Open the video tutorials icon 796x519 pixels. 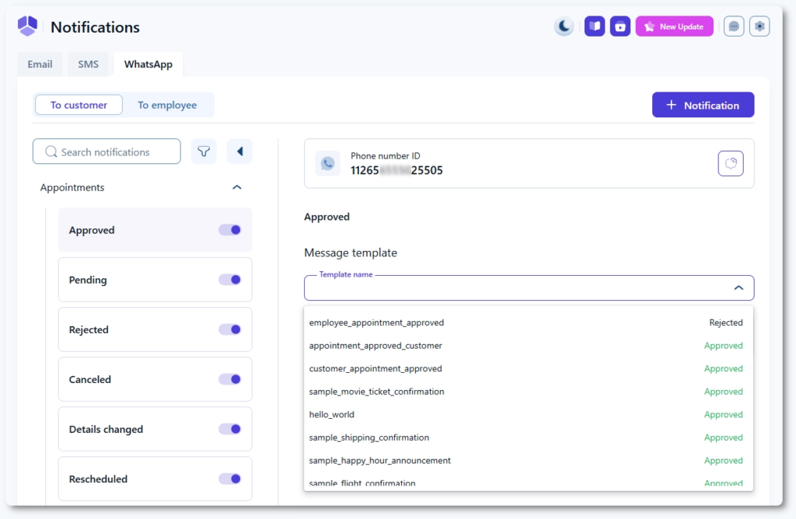[x=620, y=26]
